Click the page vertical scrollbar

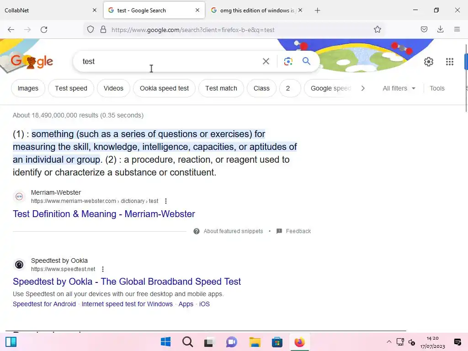pos(466,78)
